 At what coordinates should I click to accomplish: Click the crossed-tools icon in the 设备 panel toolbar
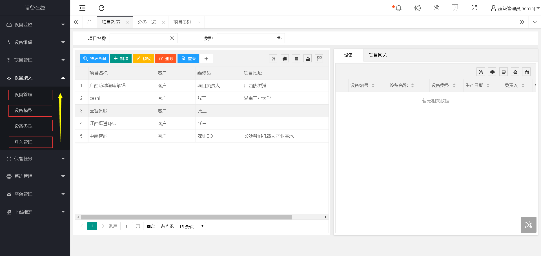pyautogui.click(x=481, y=72)
